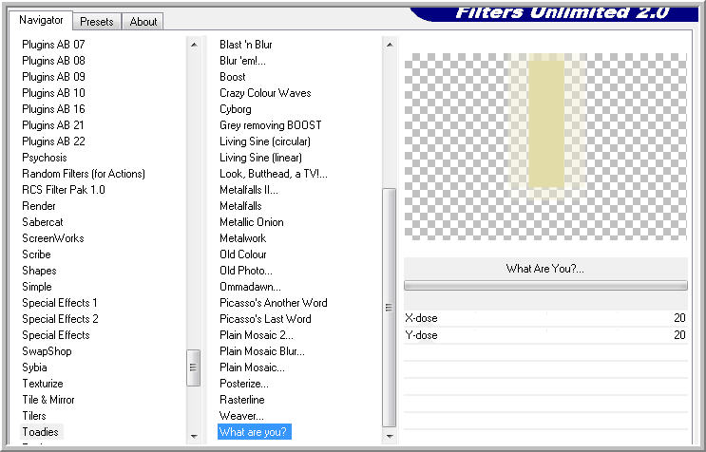Click the filter preview image
Viewport: 706px width, 452px height.
[545, 146]
